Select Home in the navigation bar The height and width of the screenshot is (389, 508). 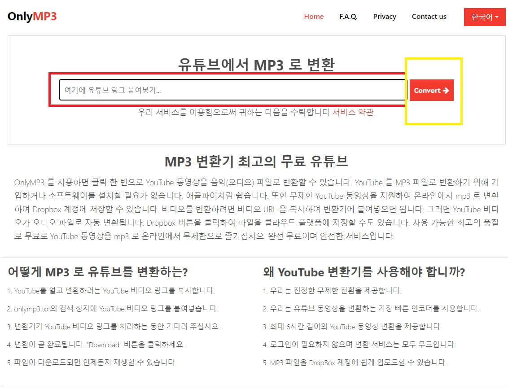[x=314, y=17]
